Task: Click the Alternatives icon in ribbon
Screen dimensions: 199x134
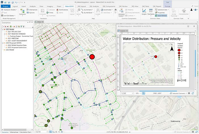Action: click(28, 10)
